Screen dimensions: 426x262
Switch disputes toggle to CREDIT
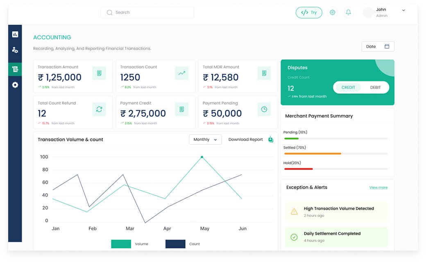coord(348,87)
